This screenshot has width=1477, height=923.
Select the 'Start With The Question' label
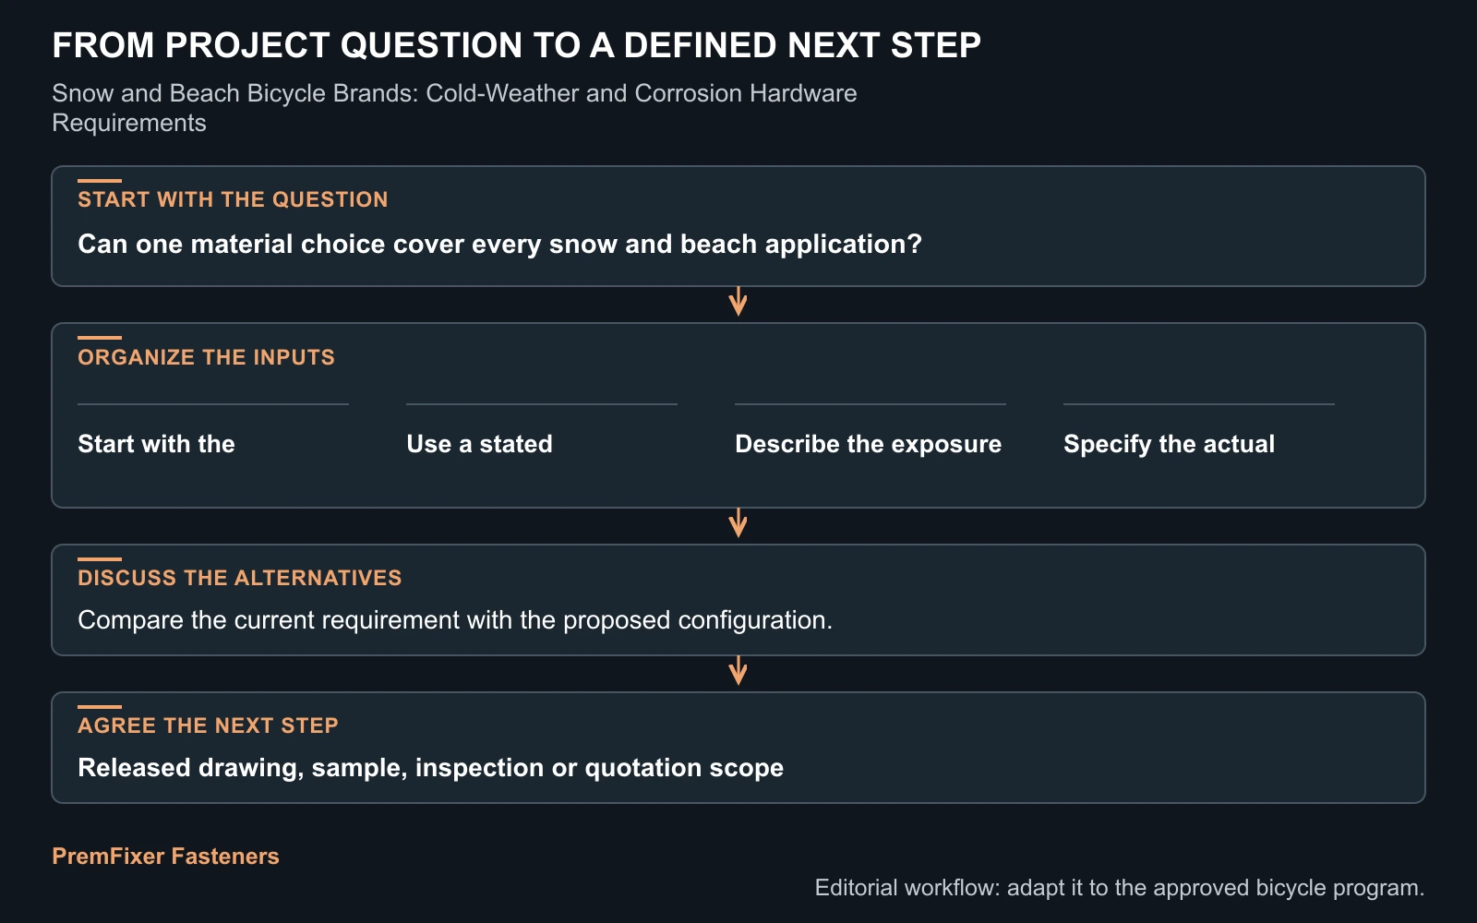point(233,199)
